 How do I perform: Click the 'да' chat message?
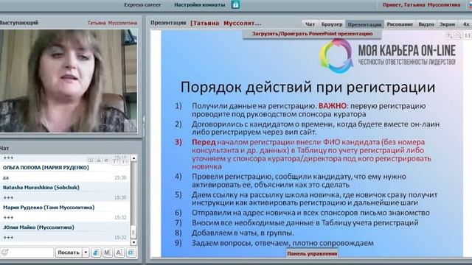(6, 177)
